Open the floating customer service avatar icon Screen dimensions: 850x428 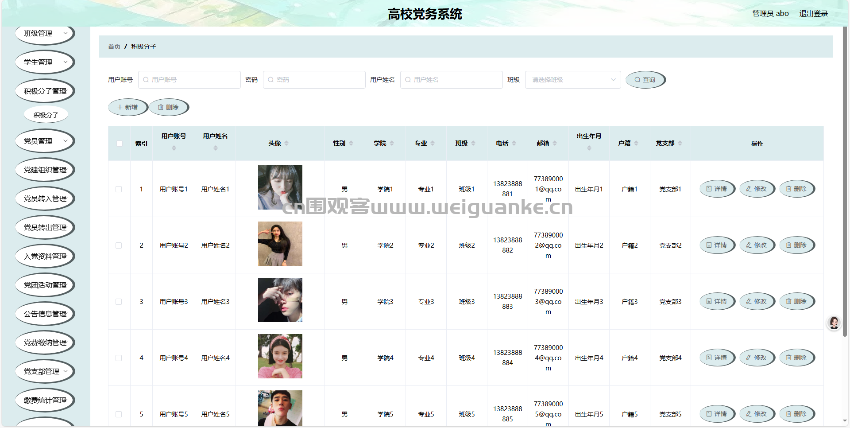[834, 323]
